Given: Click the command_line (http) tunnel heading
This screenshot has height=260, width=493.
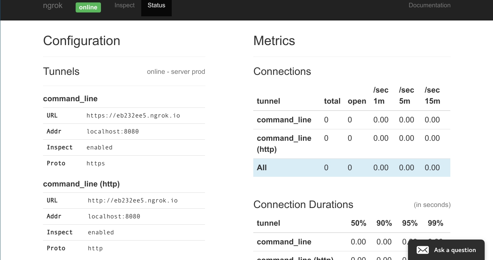Looking at the screenshot, I should pyautogui.click(x=82, y=184).
